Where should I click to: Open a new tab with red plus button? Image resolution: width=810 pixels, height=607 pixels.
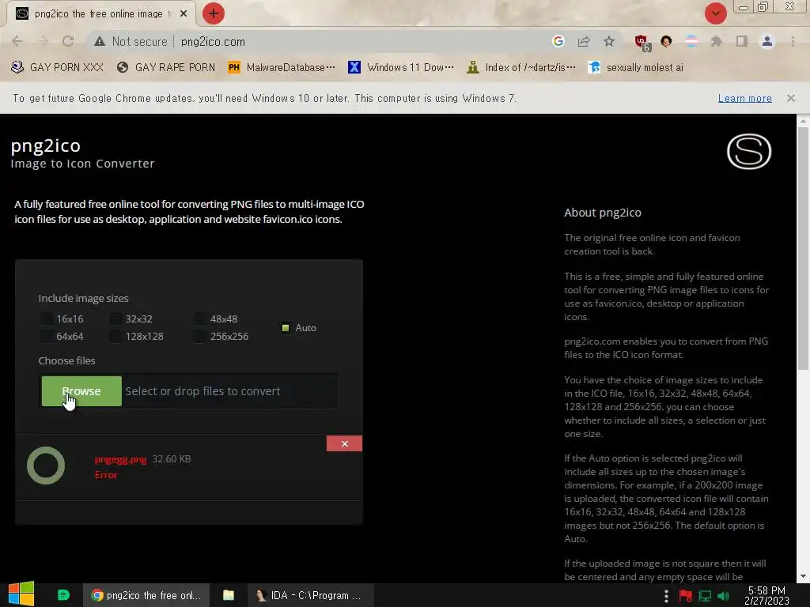(x=214, y=13)
